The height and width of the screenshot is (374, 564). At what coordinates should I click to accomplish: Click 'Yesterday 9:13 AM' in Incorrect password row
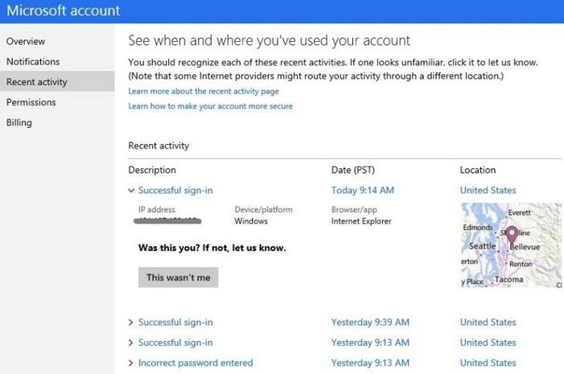[x=370, y=363]
